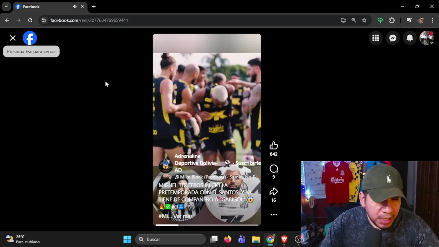The height and width of the screenshot is (247, 439).
Task: Click Suscribirte to follow the page
Action: pos(248,163)
